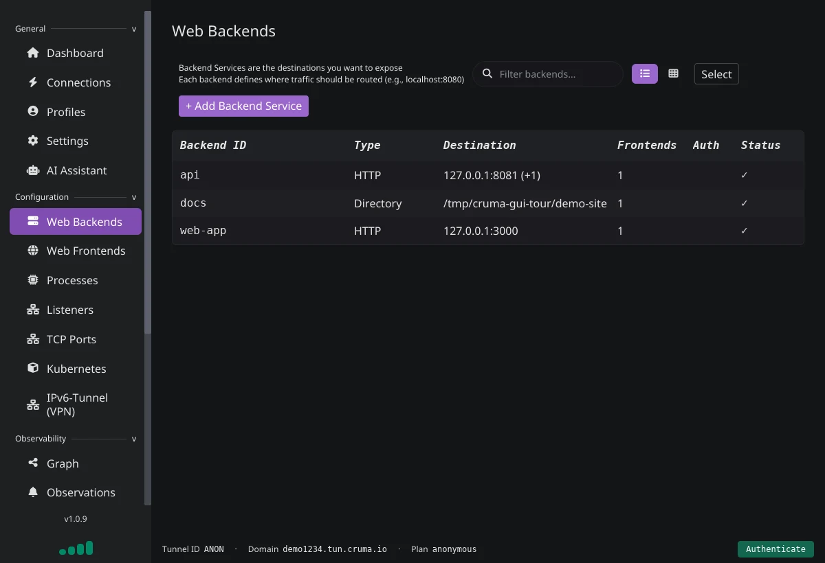Click destination /tmp/cruma-gui-tour/demo-site
This screenshot has width=825, height=563.
(x=525, y=203)
